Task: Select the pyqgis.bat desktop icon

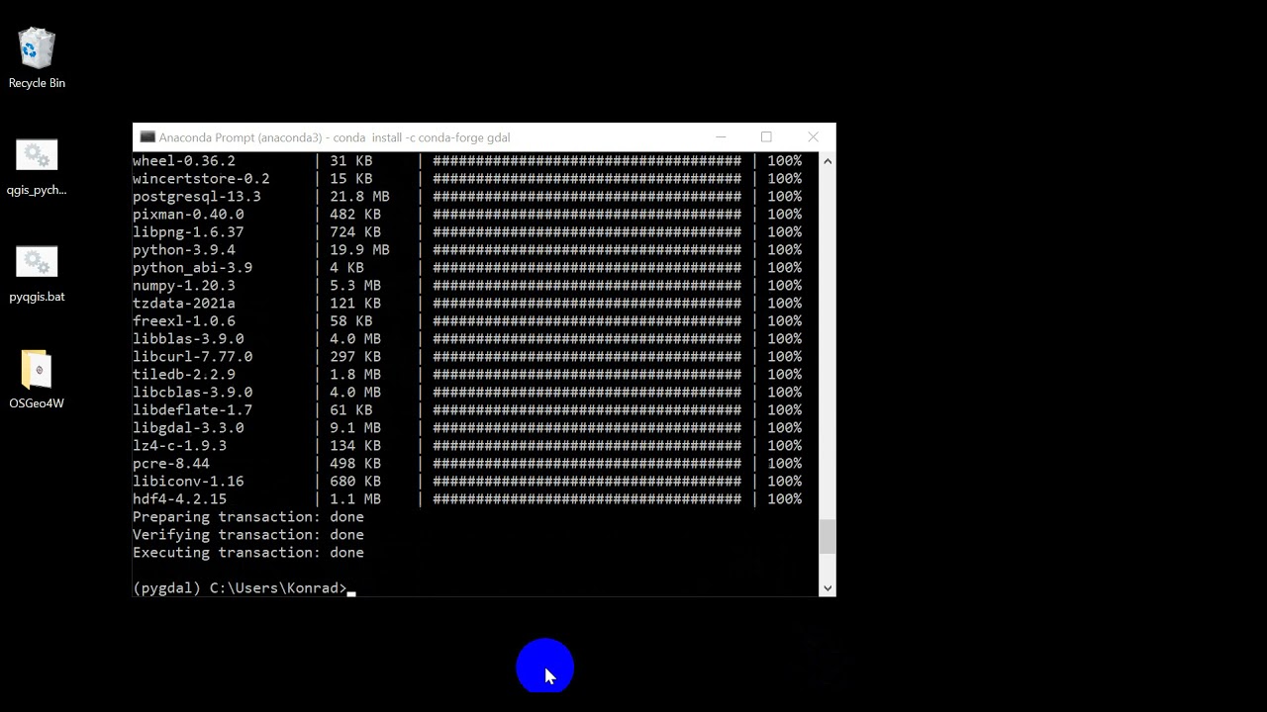Action: (x=37, y=273)
